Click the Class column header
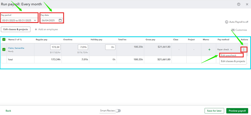Image resolution: width=251 pixels, height=115 pixels. click(176, 39)
